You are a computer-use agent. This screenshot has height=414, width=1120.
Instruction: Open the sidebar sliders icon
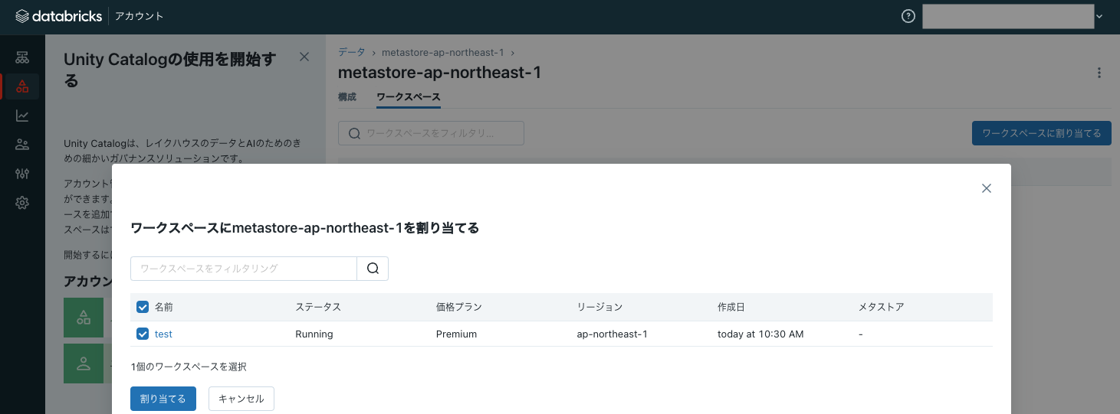[22, 174]
